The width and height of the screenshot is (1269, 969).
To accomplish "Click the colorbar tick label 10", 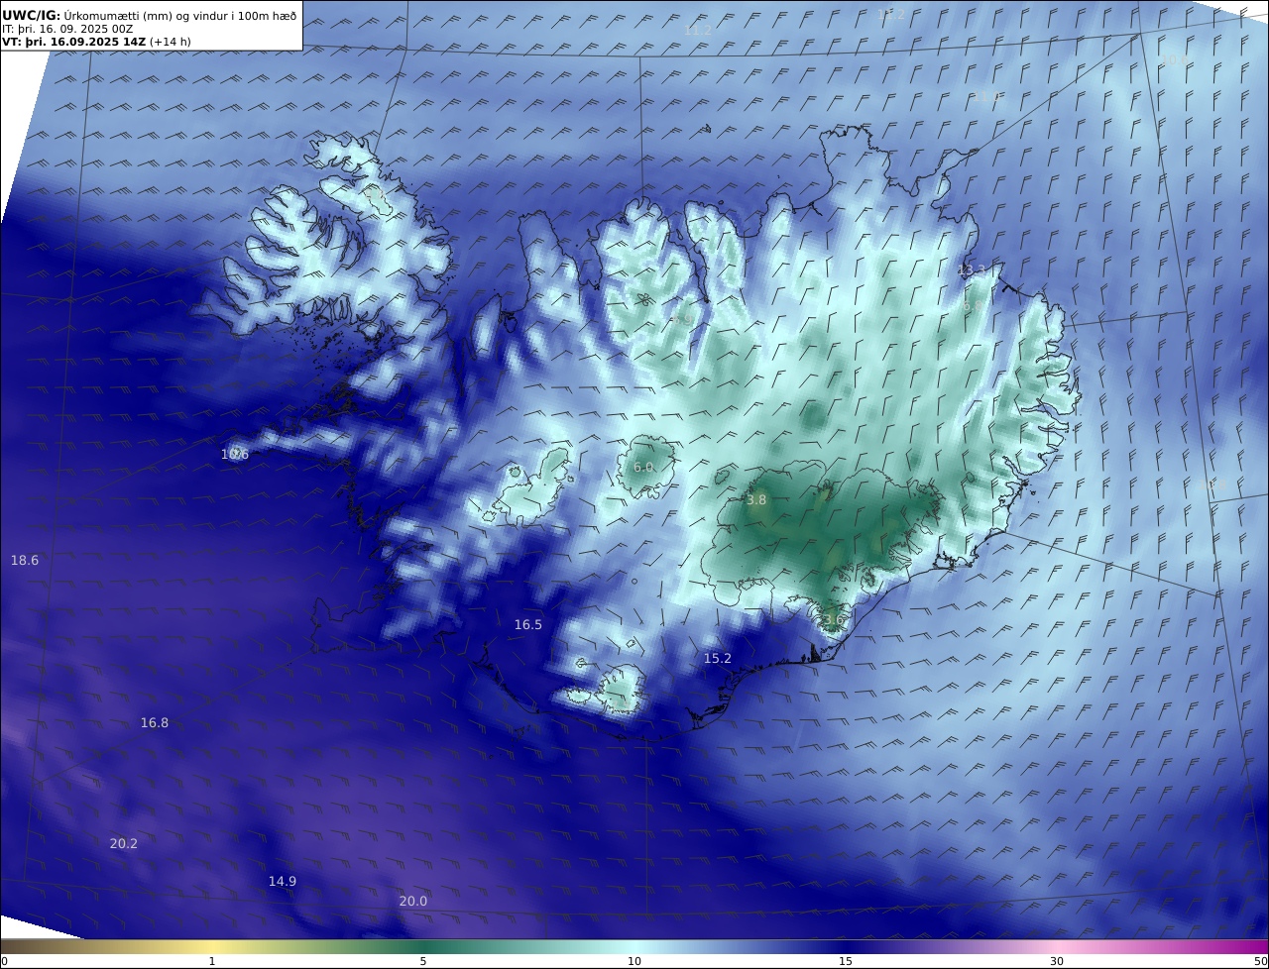I will pyautogui.click(x=634, y=961).
